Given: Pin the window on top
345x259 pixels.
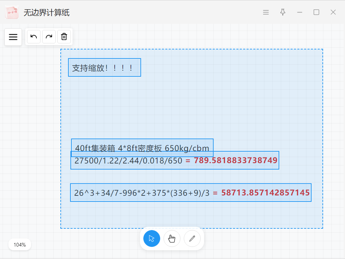Looking at the screenshot, I should [x=283, y=12].
